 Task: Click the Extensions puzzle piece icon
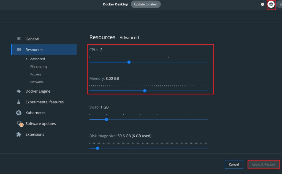(x=19, y=134)
